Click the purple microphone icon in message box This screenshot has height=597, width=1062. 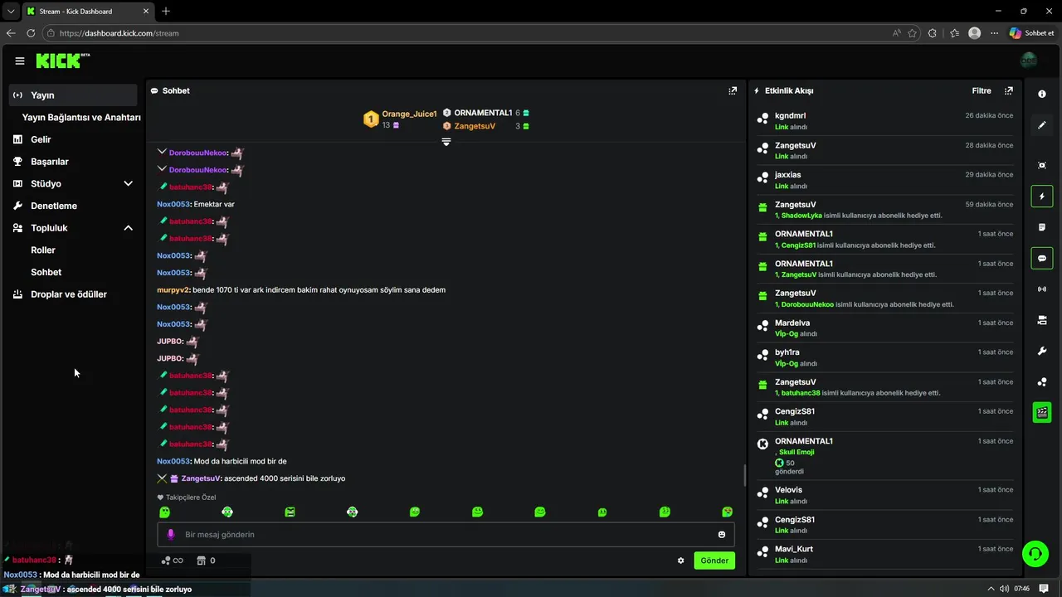pyautogui.click(x=171, y=535)
